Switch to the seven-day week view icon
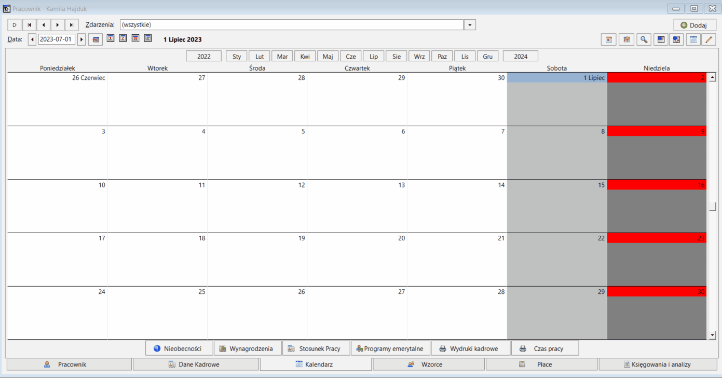The width and height of the screenshot is (722, 378). tap(123, 38)
